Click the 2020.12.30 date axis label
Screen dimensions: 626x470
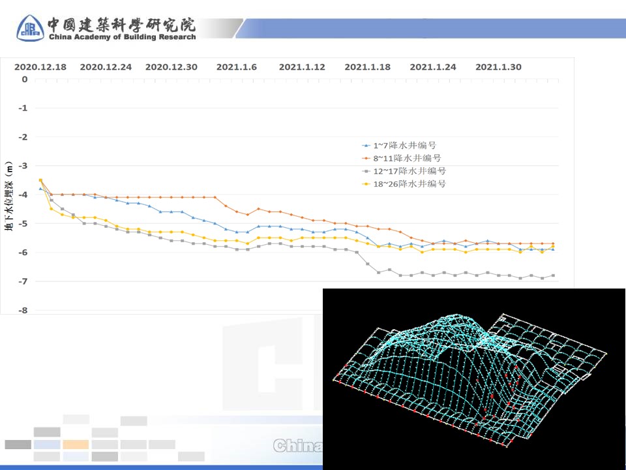(171, 67)
